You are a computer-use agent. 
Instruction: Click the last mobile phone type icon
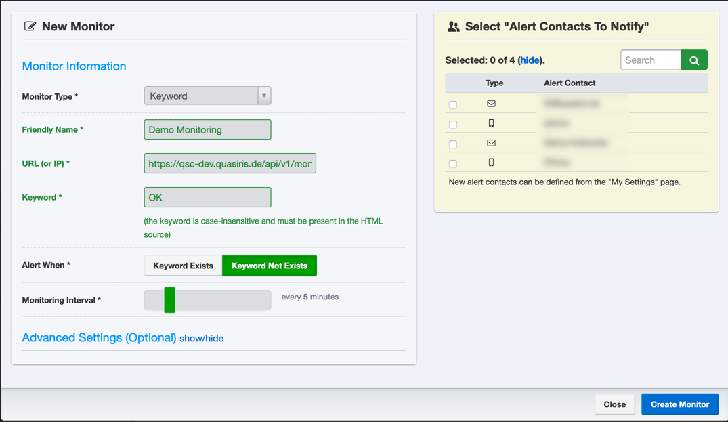click(x=491, y=163)
